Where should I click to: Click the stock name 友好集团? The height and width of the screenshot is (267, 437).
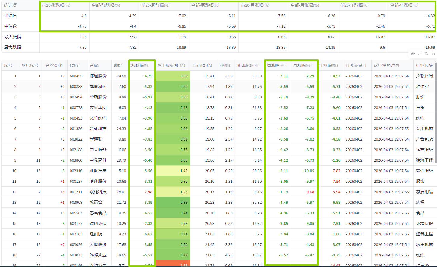click(x=98, y=107)
